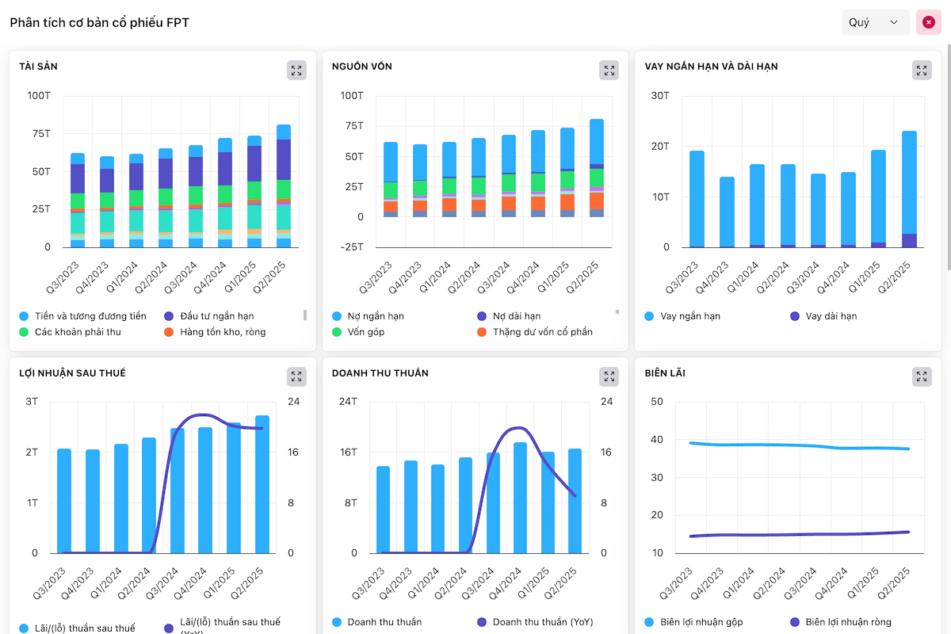Click the Q2/2025 bar in Tài sản chart
This screenshot has width=951, height=634.
tap(284, 185)
